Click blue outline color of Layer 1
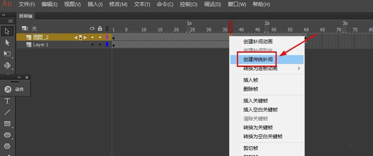Viewport: 373px width, 156px height. point(107,44)
